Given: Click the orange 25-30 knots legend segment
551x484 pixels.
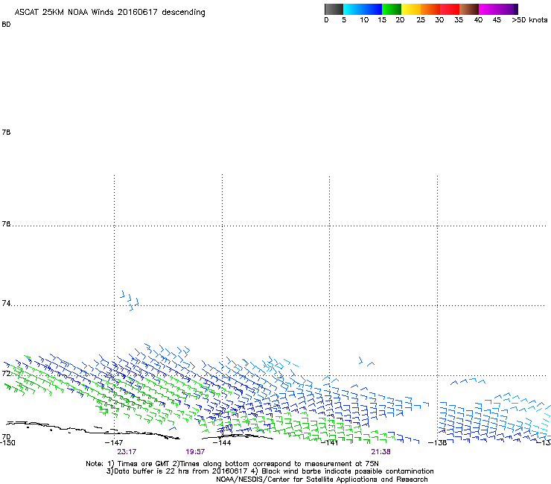Looking at the screenshot, I should coord(430,9).
